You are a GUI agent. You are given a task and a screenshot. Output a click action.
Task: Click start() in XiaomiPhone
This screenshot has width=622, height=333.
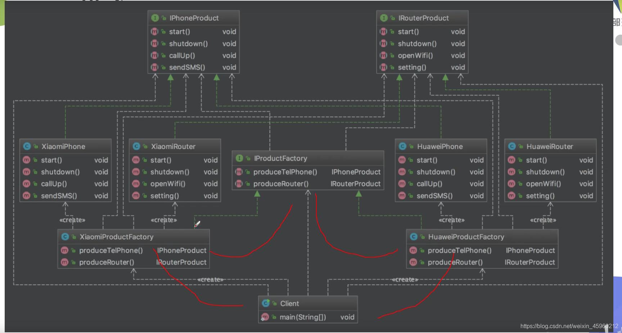[x=51, y=160]
